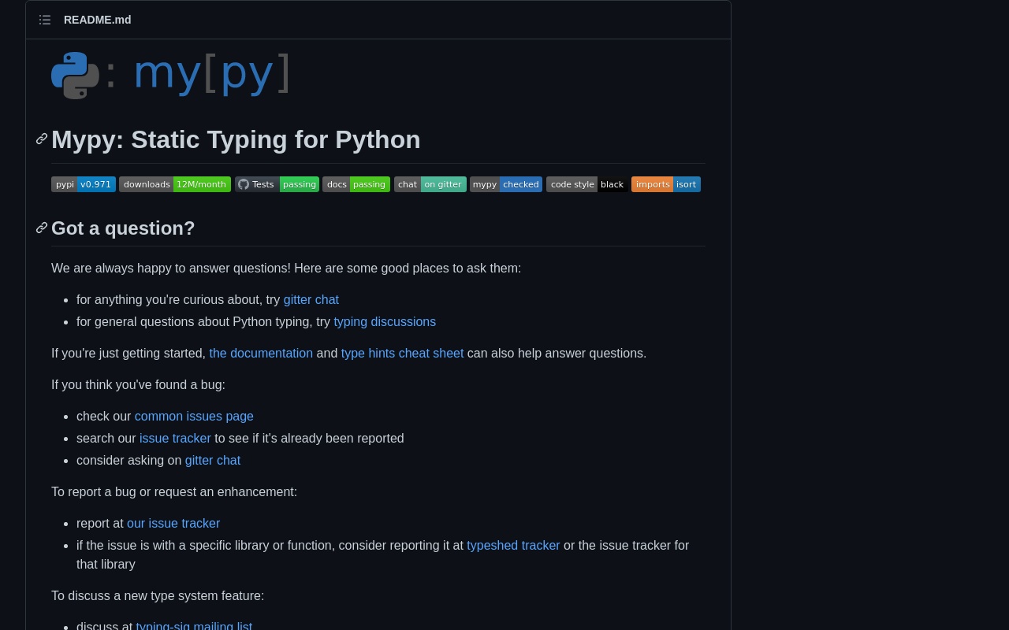Click the imports isort badge
The image size is (1009, 630).
pyautogui.click(x=666, y=184)
